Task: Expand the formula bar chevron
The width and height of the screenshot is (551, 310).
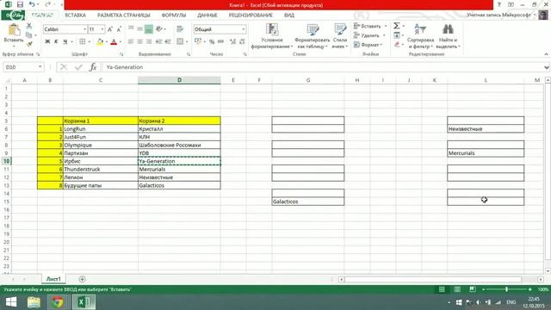Action: pyautogui.click(x=547, y=67)
